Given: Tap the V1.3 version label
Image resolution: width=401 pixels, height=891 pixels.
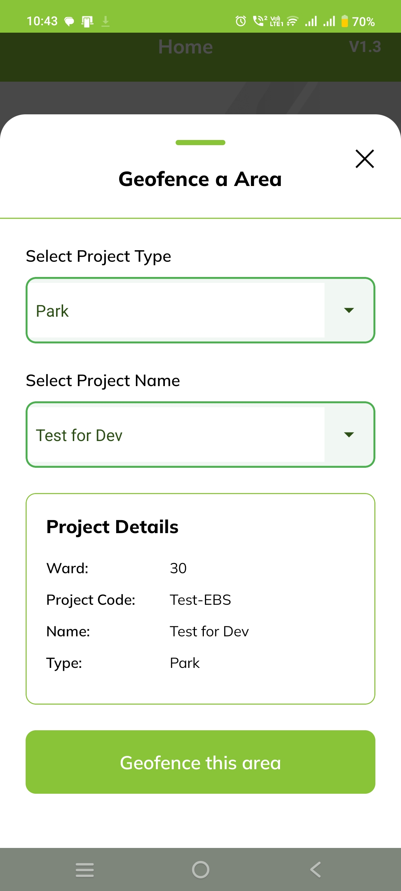Looking at the screenshot, I should pyautogui.click(x=365, y=47).
